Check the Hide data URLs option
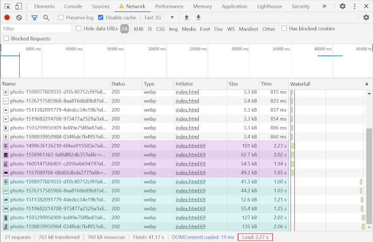The height and width of the screenshot is (242, 373). tap(78, 29)
